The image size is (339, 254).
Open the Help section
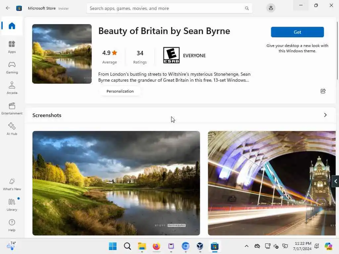click(12, 225)
